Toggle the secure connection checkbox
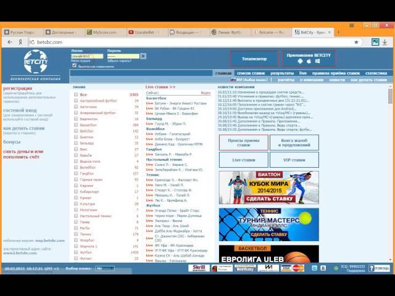 74,65
